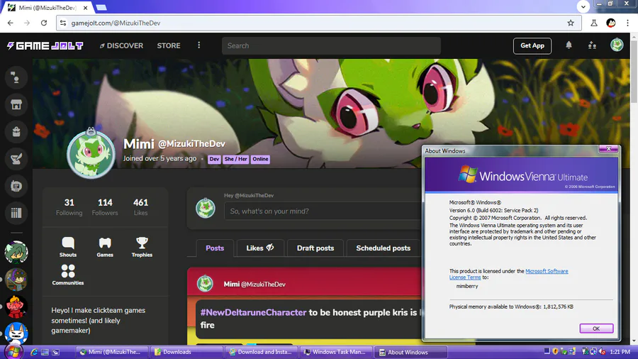Switch to Download and Install taskbar item
The image size is (638, 359).
[x=261, y=352]
